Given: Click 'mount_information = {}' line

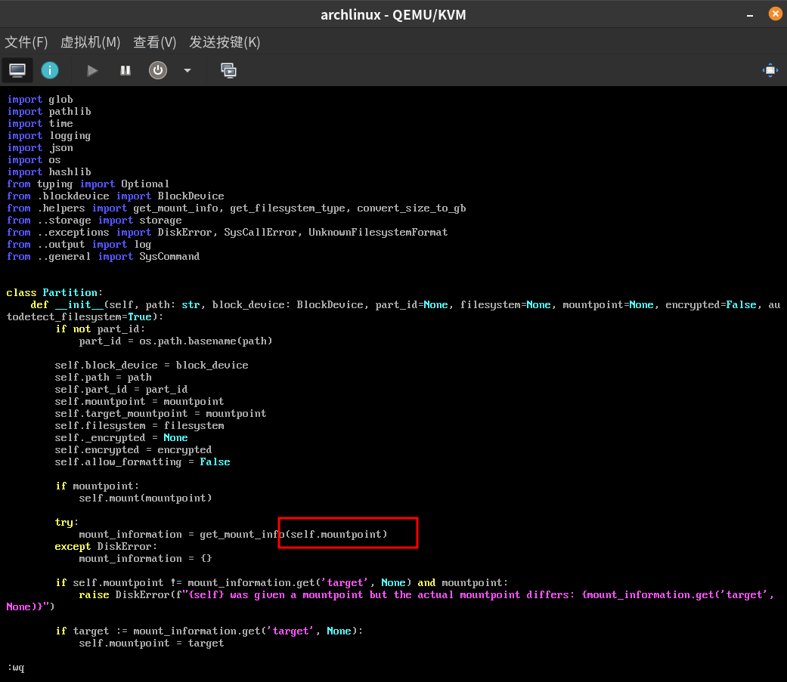Looking at the screenshot, I should 146,559.
